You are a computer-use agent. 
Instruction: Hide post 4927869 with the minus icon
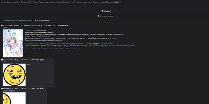[41, 89]
